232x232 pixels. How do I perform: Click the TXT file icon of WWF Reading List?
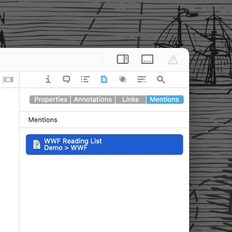click(37, 144)
